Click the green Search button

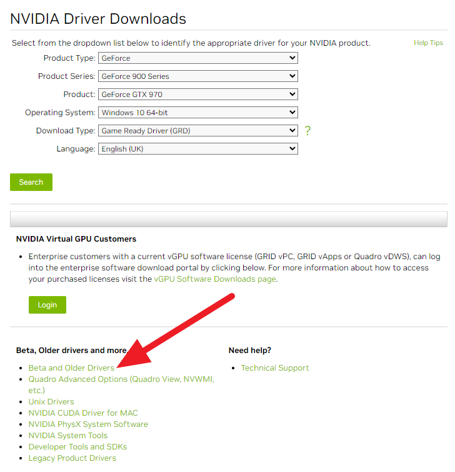[x=31, y=182]
